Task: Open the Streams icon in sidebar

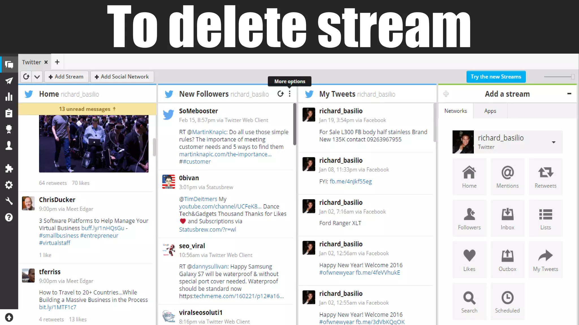Action: [9, 65]
